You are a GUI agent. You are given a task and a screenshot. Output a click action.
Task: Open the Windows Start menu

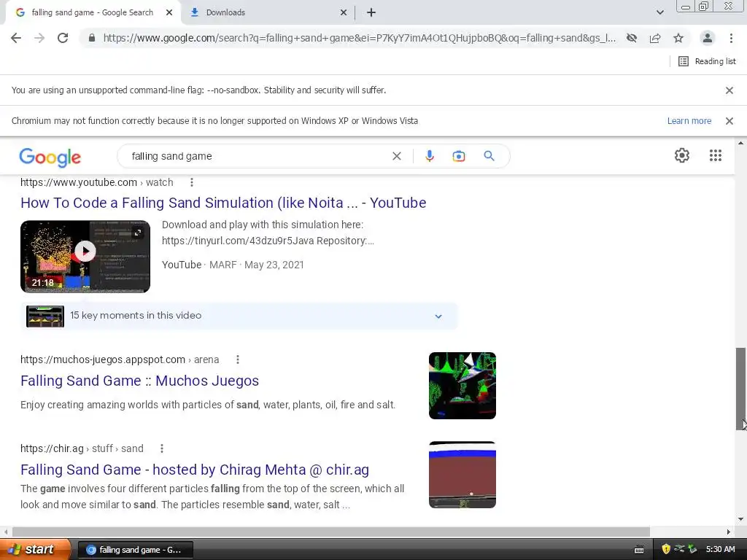tap(35, 550)
